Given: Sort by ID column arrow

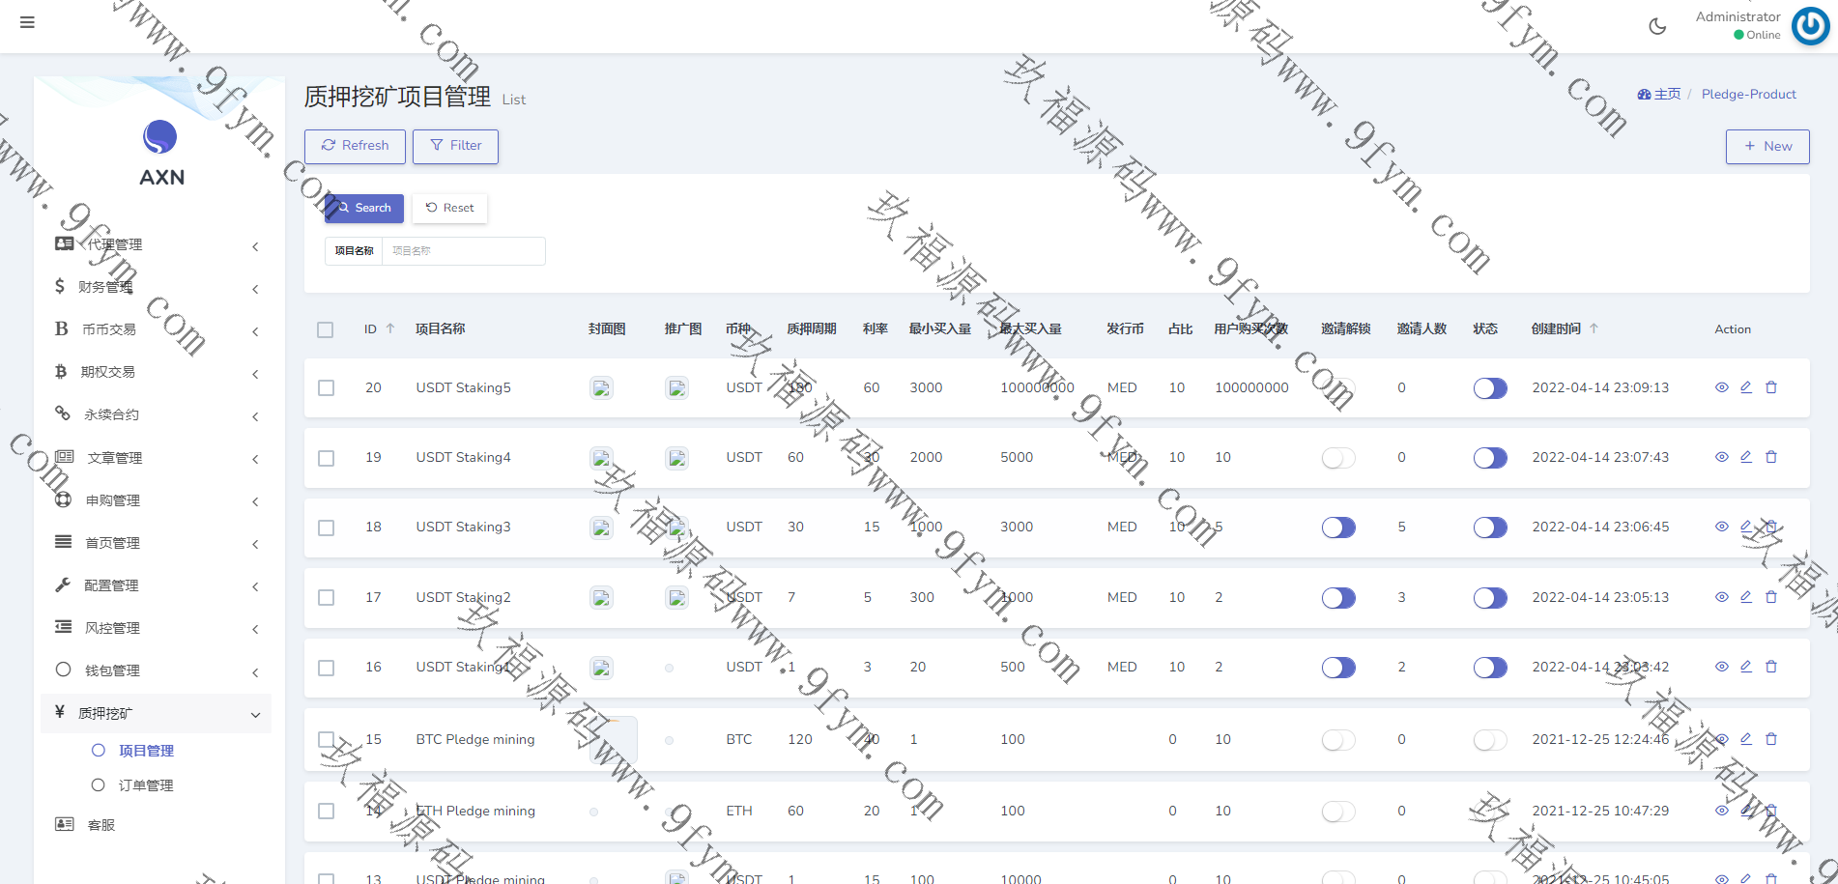Looking at the screenshot, I should 390,328.
